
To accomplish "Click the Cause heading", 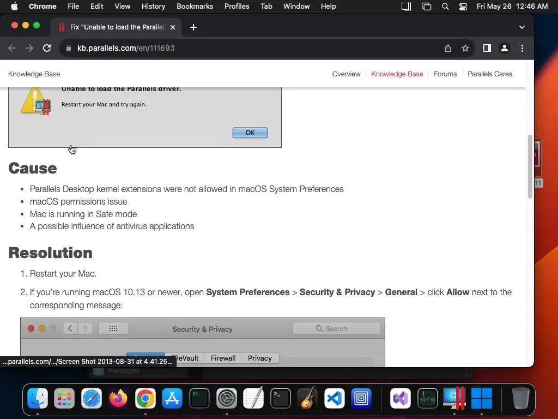I will tap(32, 168).
